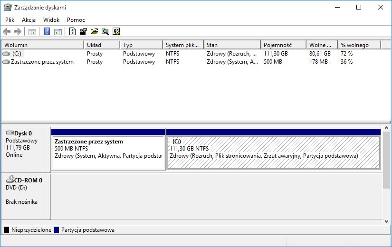Click the 72 % free cell
Image resolution: width=392 pixels, height=247 pixels.
pyautogui.click(x=346, y=54)
